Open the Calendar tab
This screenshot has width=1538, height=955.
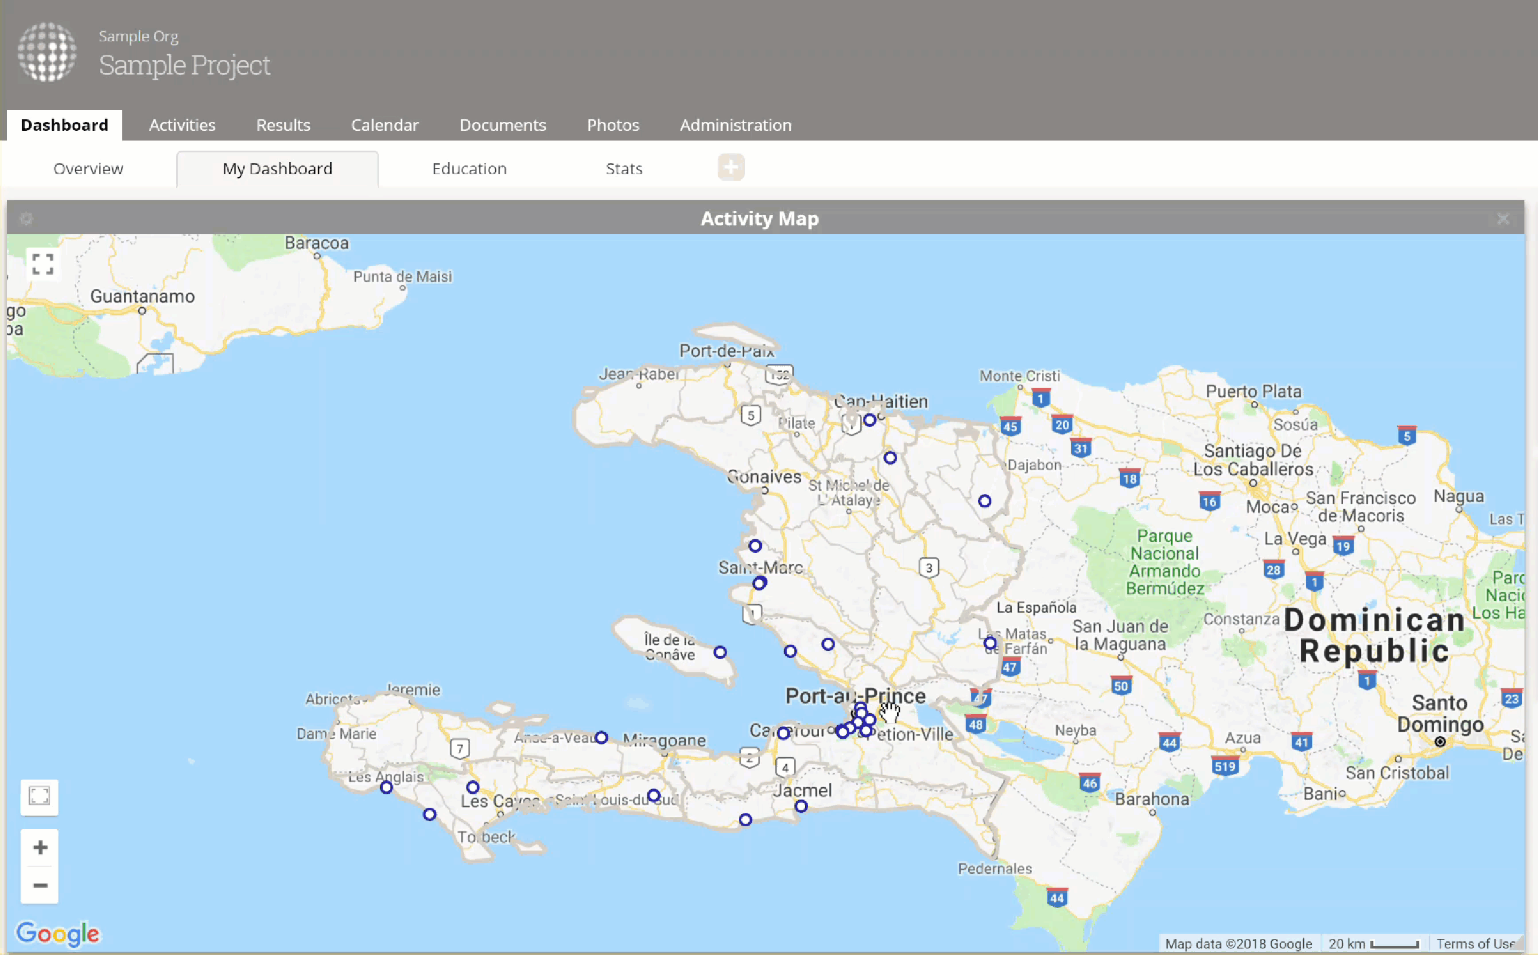point(384,125)
